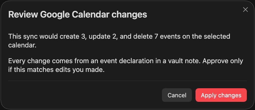255x110 pixels.
Task: Approve creating 3 and deleting 7 events
Action: coord(221,95)
